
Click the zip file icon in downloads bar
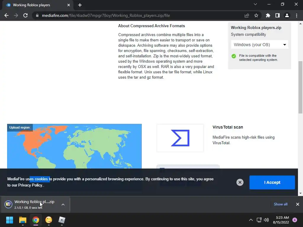click(8, 204)
